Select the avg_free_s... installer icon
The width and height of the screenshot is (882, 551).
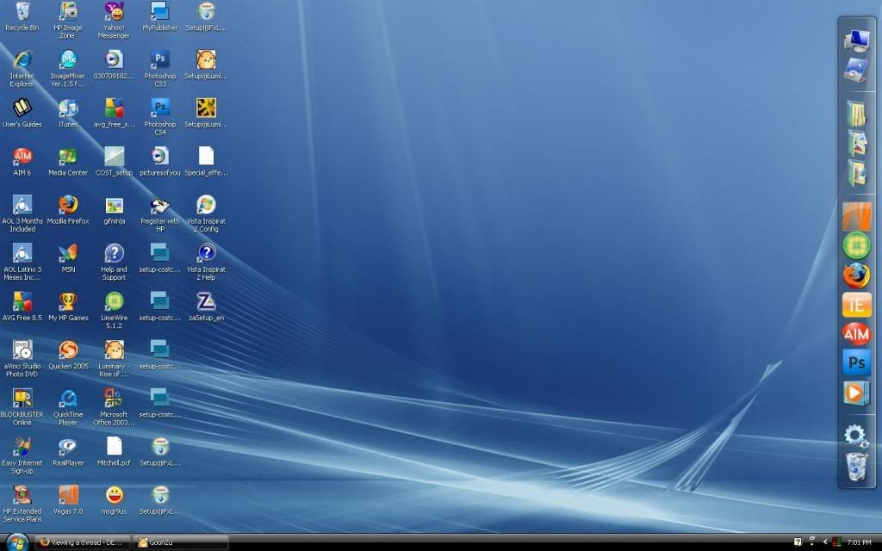coord(115,113)
